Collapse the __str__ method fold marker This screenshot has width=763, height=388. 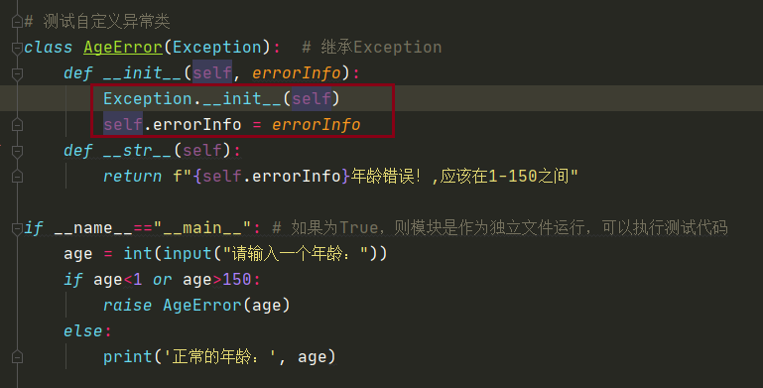[17, 151]
